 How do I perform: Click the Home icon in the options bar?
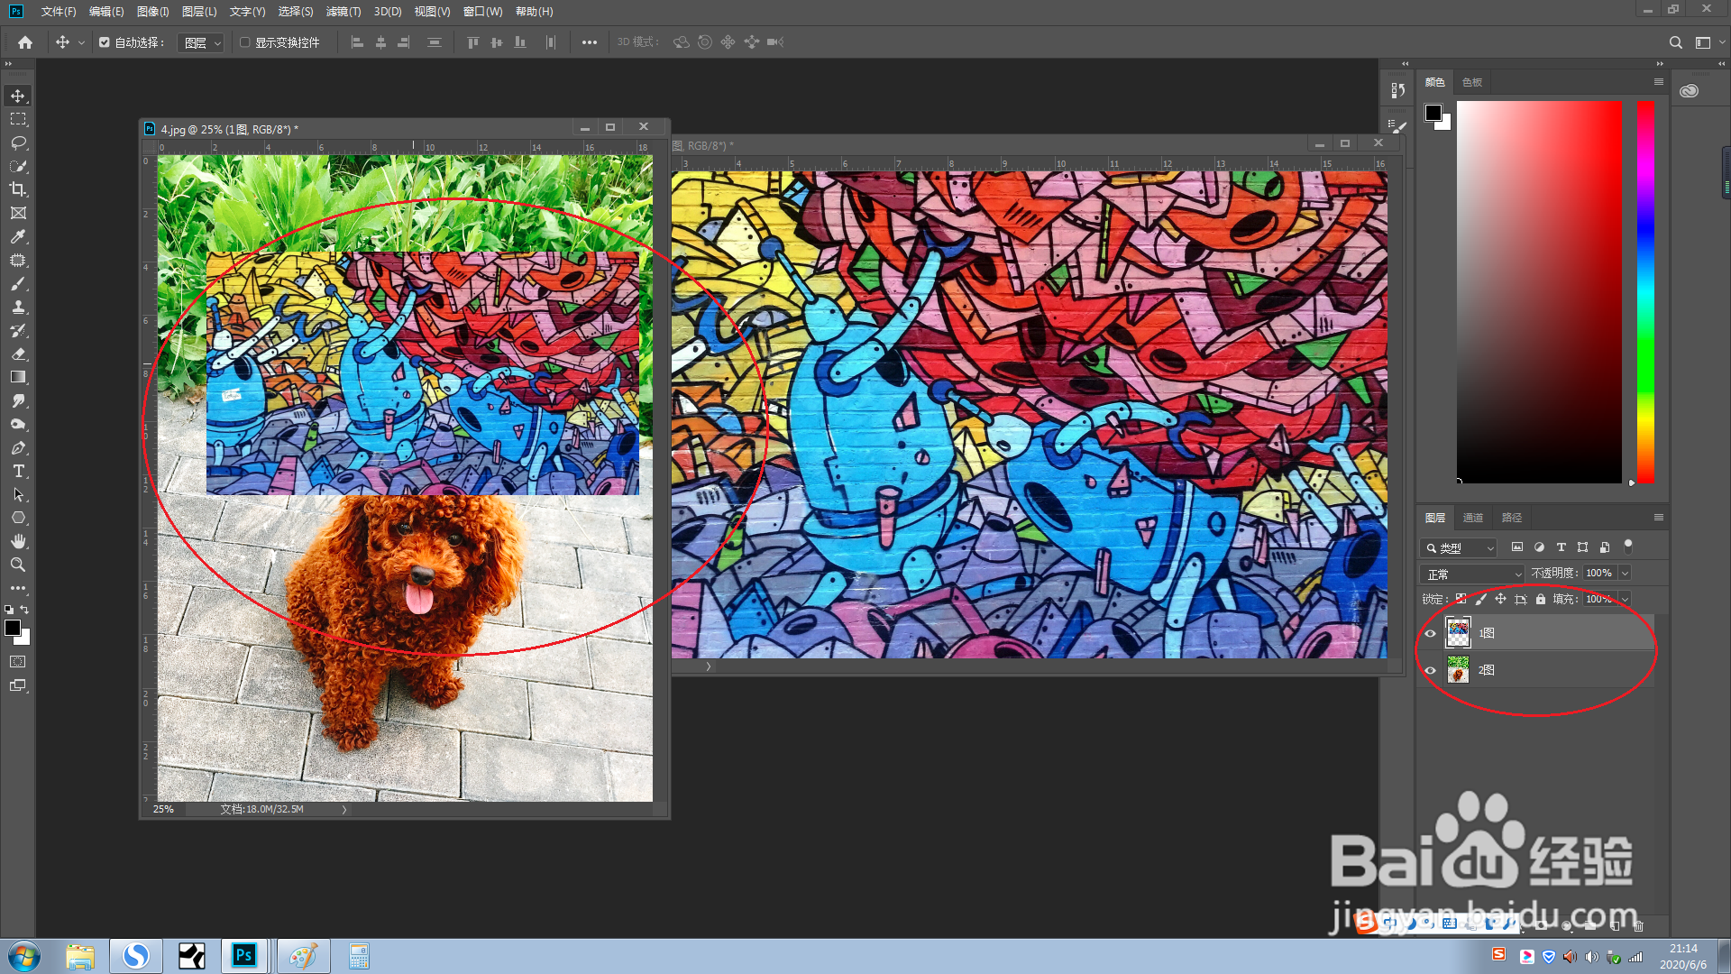click(25, 42)
